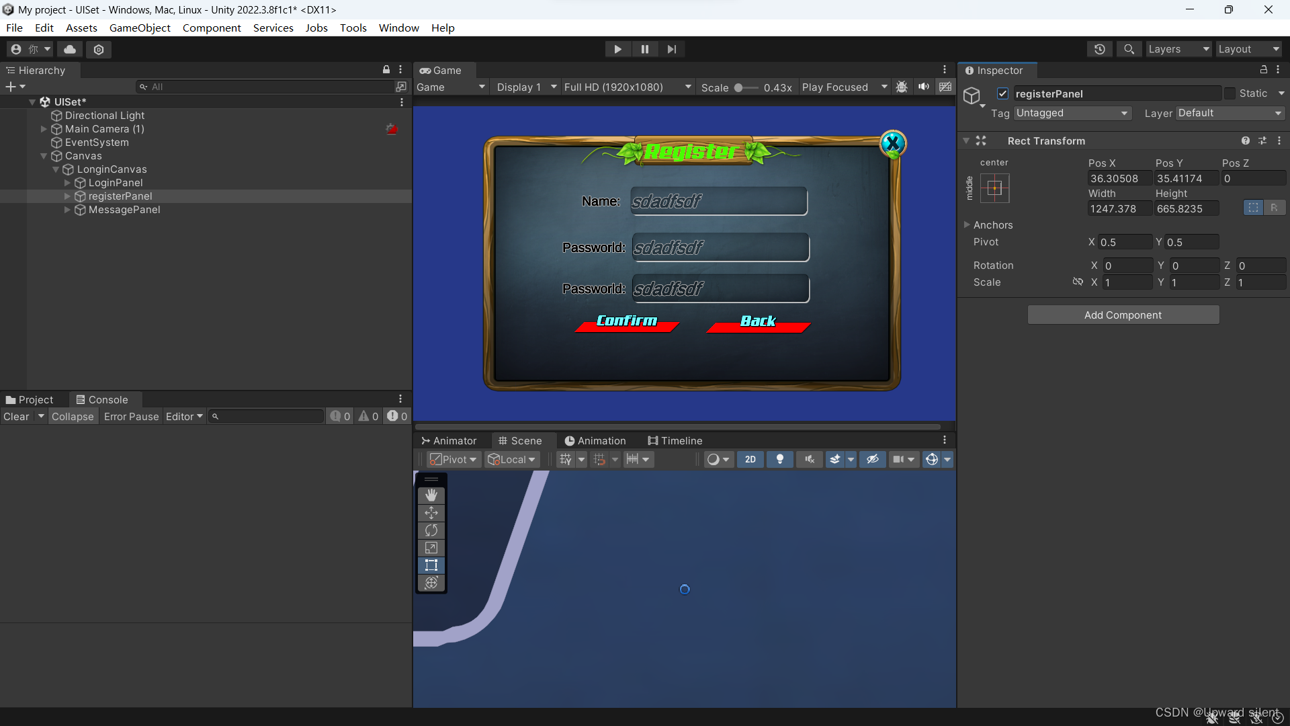Image resolution: width=1290 pixels, height=726 pixels.
Task: Clear the Console messages
Action: [15, 416]
